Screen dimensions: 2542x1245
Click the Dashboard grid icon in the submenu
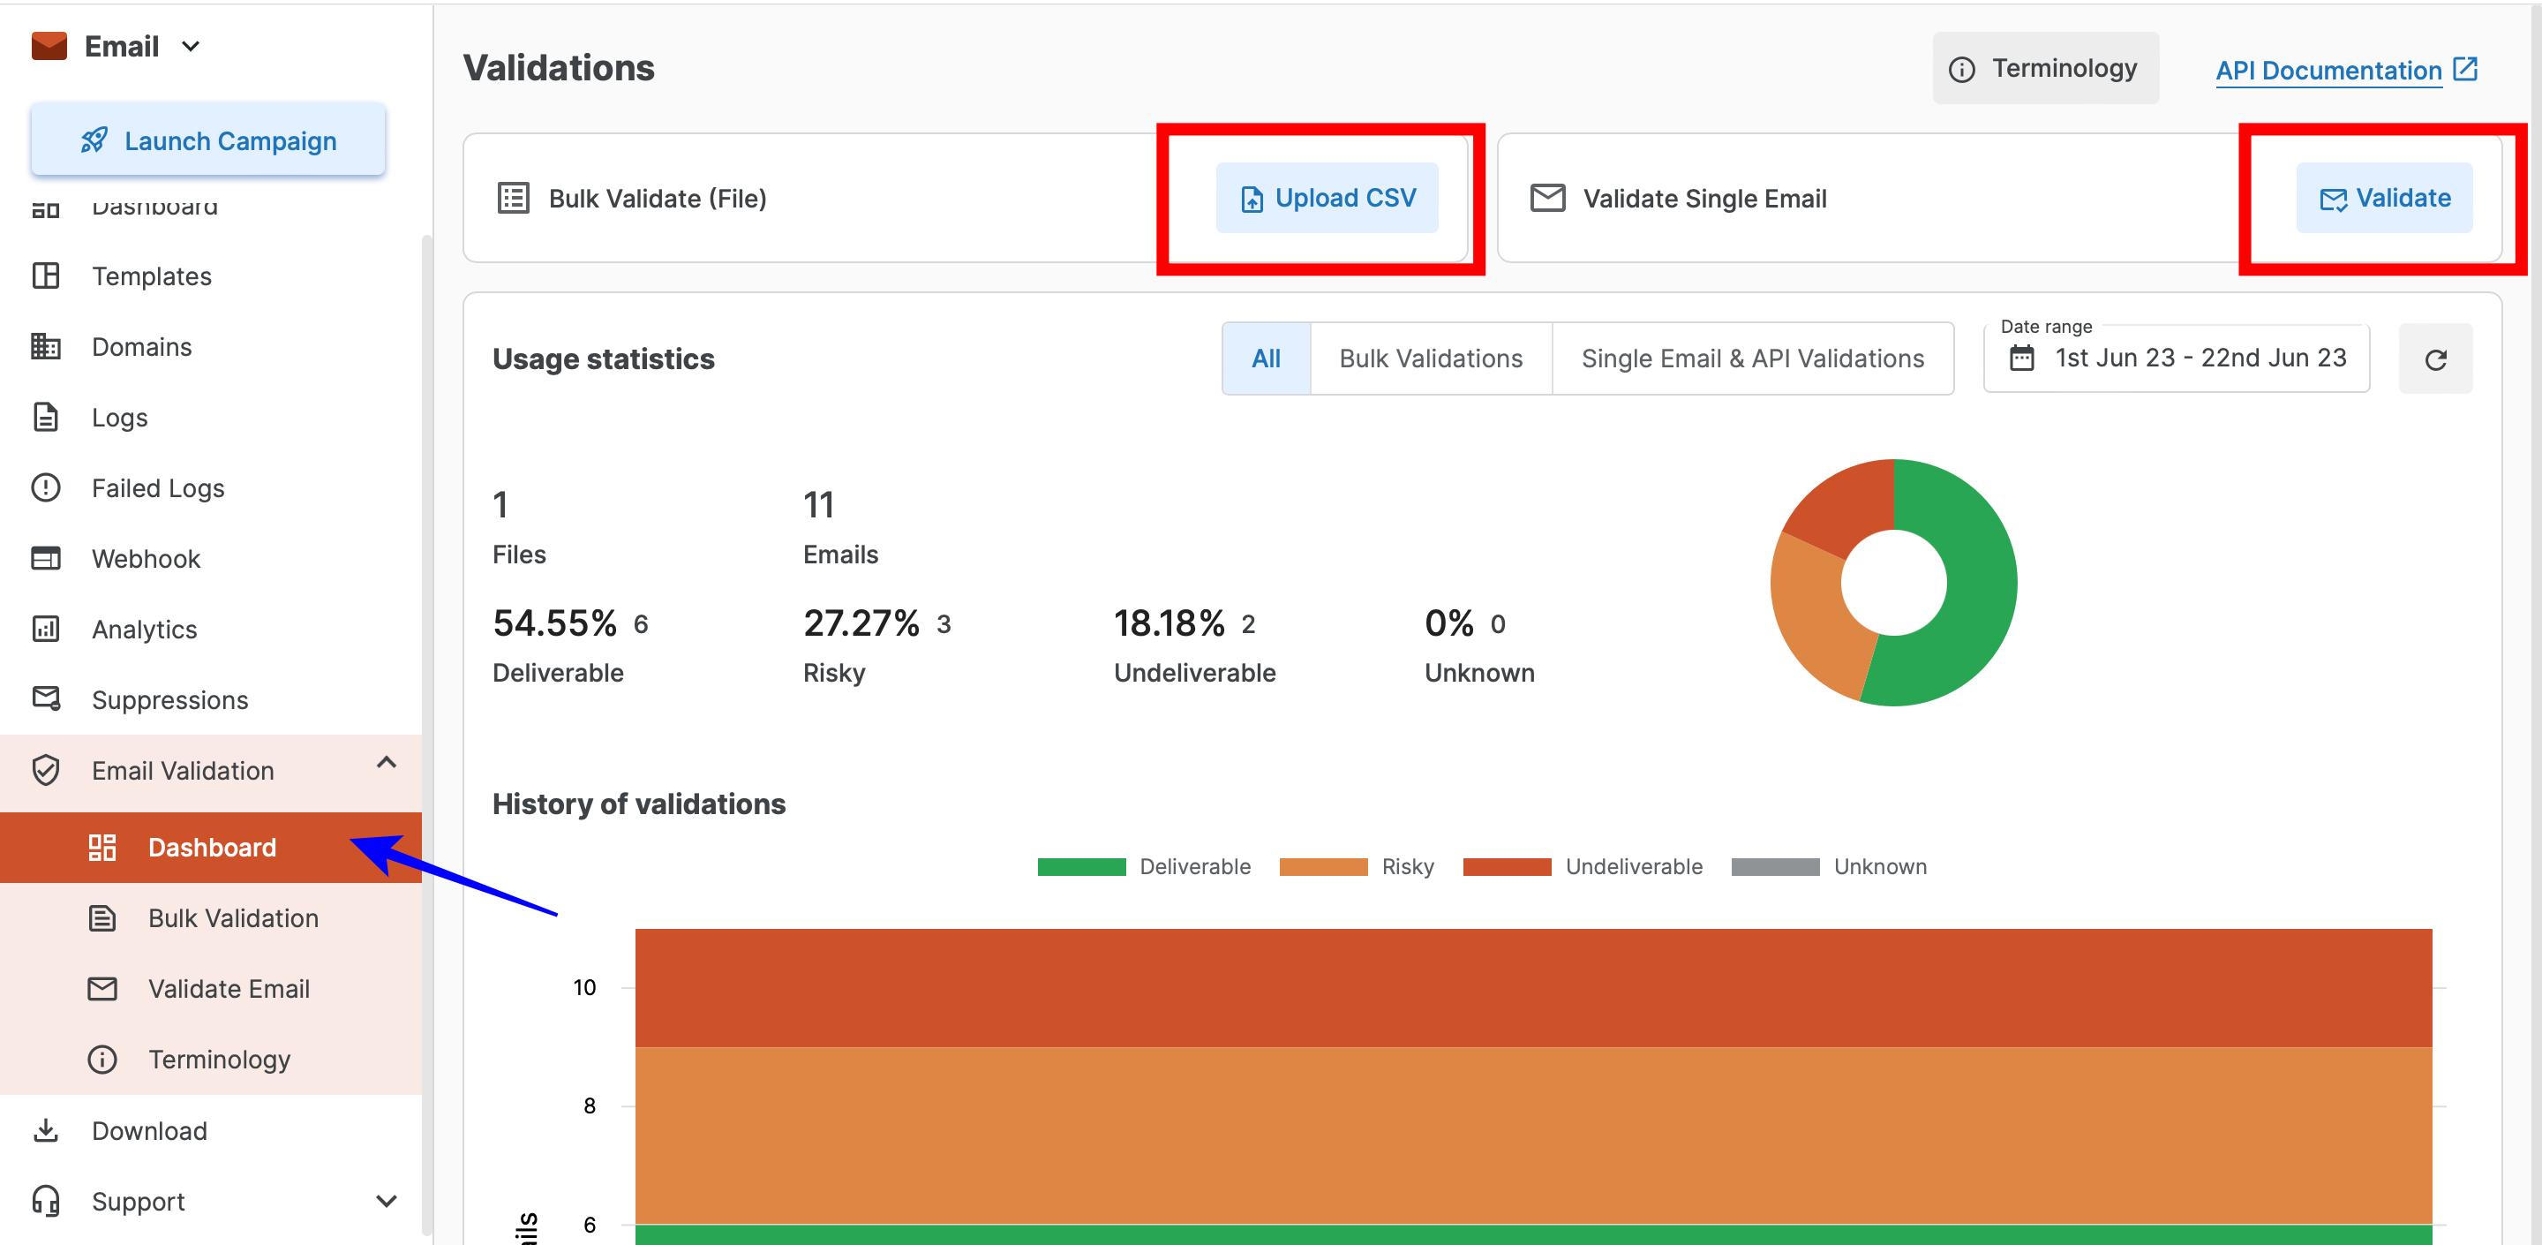pos(102,847)
